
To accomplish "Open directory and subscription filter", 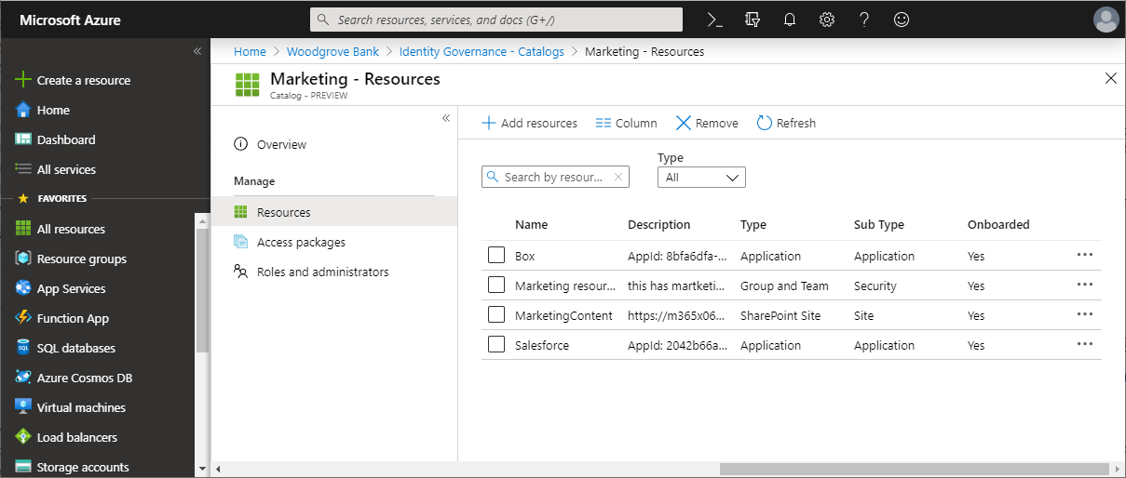I will coord(753,20).
